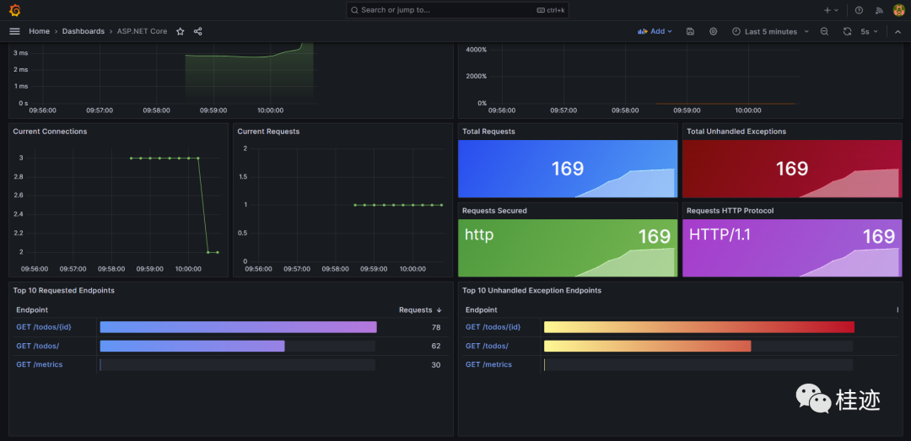Click Endpoint header in Requested Endpoints table
Image resolution: width=911 pixels, height=441 pixels.
coord(32,309)
